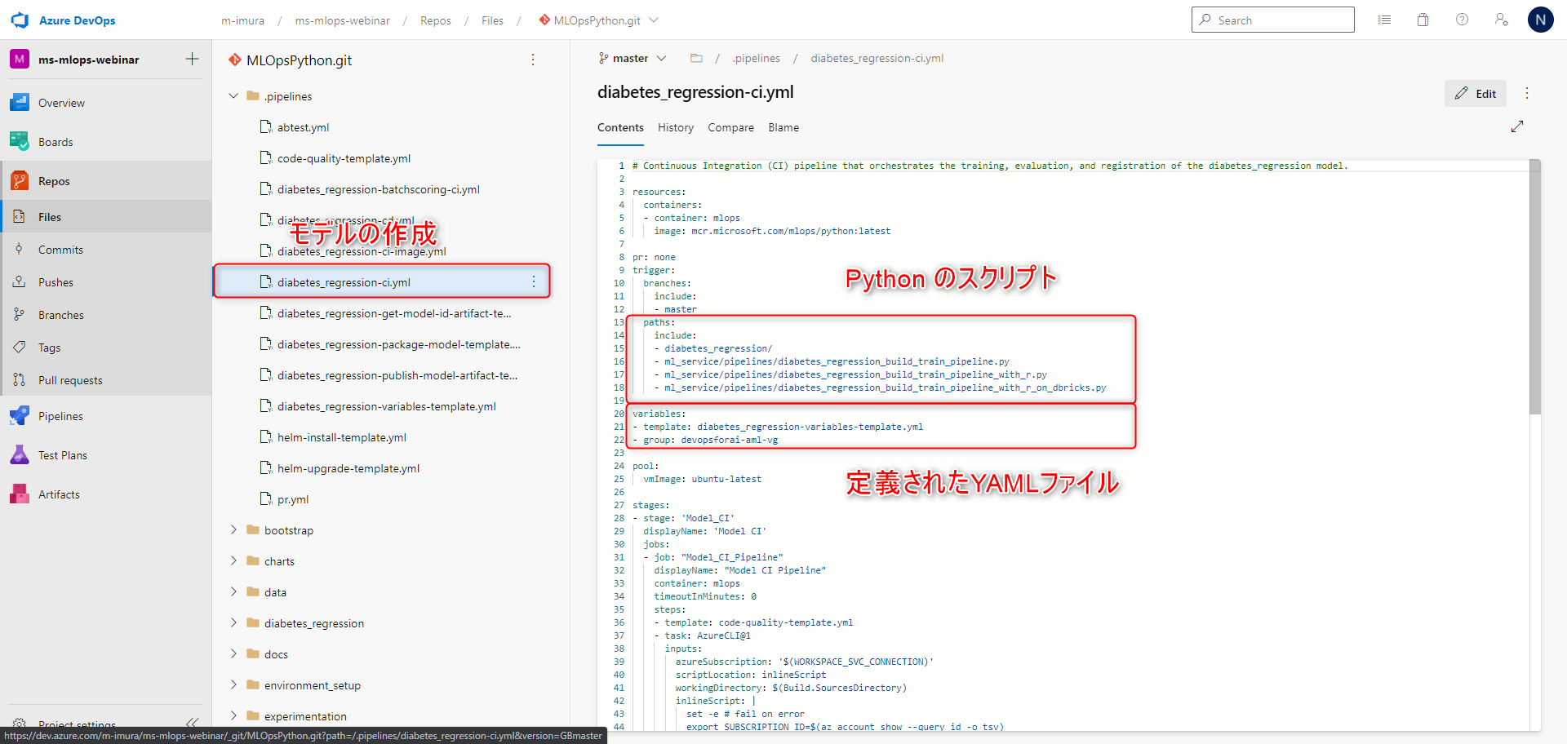Open helm-upgrade-template.yml in the tree
Viewport: 1567px width, 744px height.
point(348,468)
